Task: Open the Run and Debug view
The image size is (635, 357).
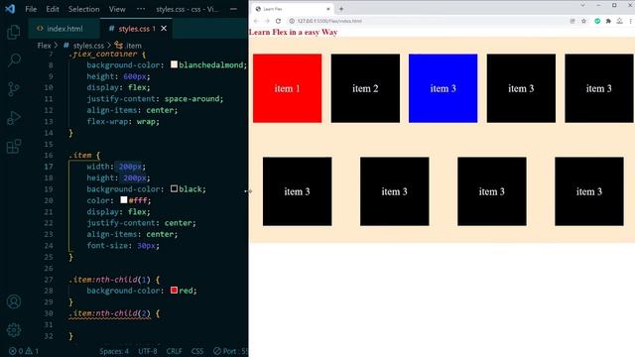Action: point(14,118)
